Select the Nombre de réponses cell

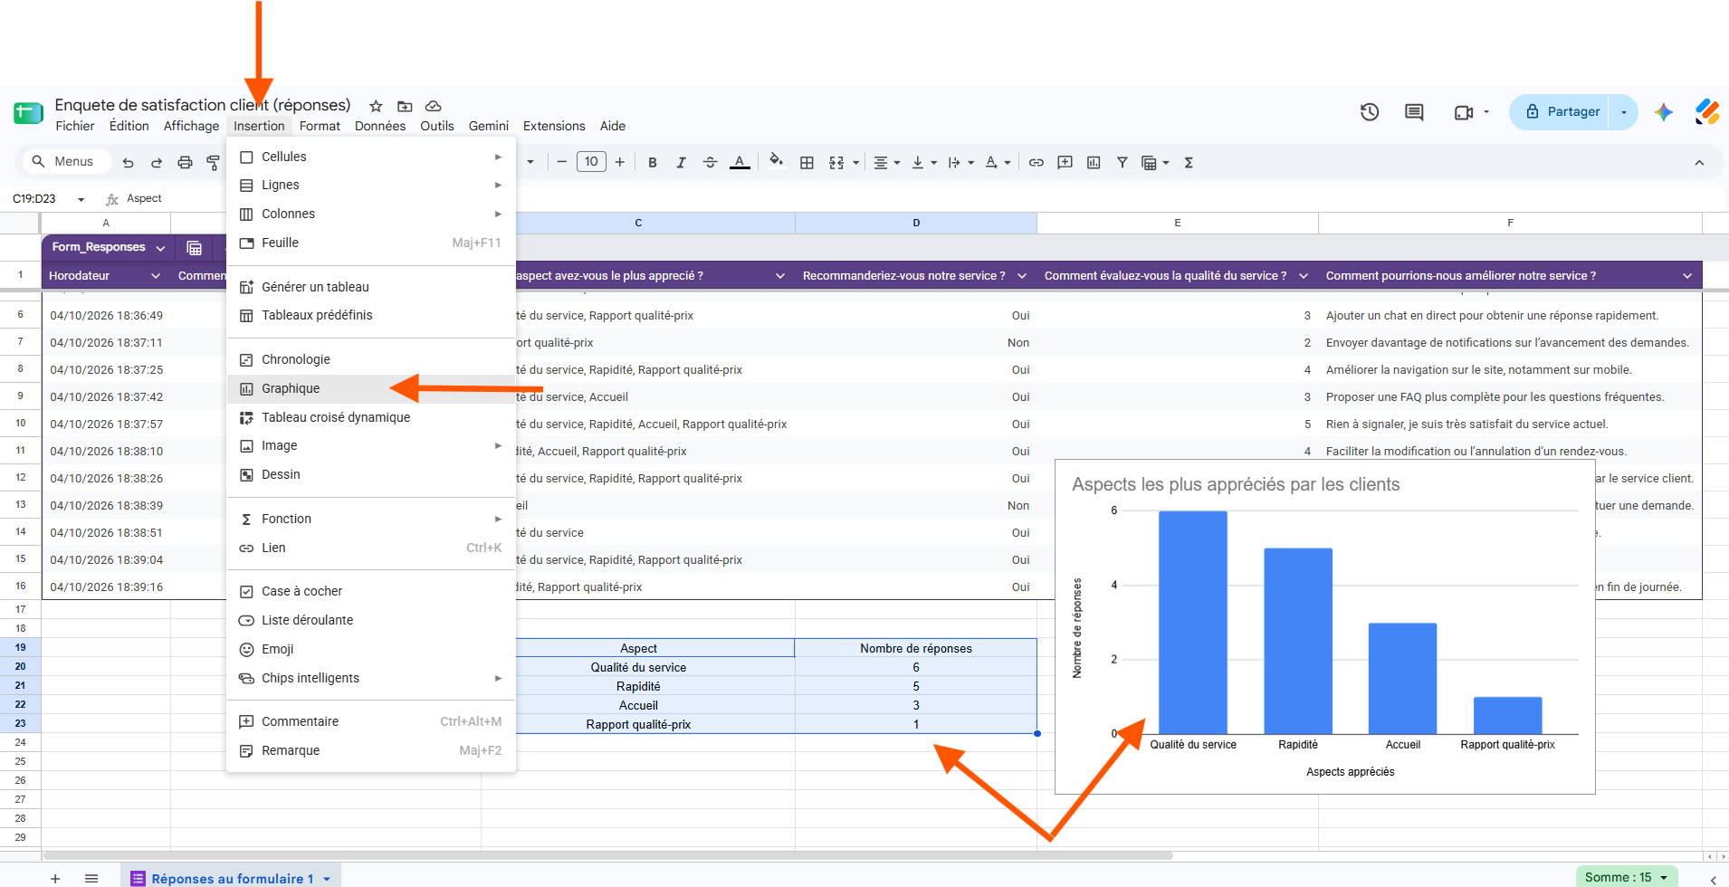pyautogui.click(x=916, y=648)
